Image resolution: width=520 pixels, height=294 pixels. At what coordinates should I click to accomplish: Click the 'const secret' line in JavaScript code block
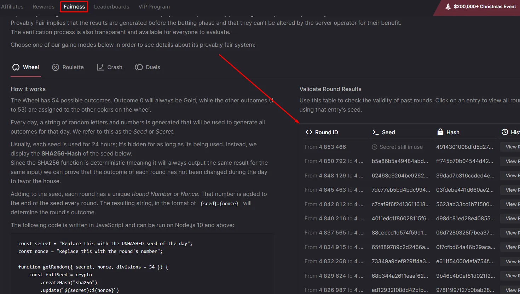[x=105, y=243]
